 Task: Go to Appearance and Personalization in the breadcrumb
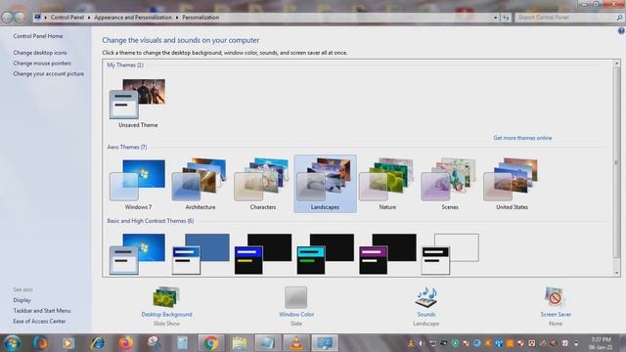[x=133, y=18]
